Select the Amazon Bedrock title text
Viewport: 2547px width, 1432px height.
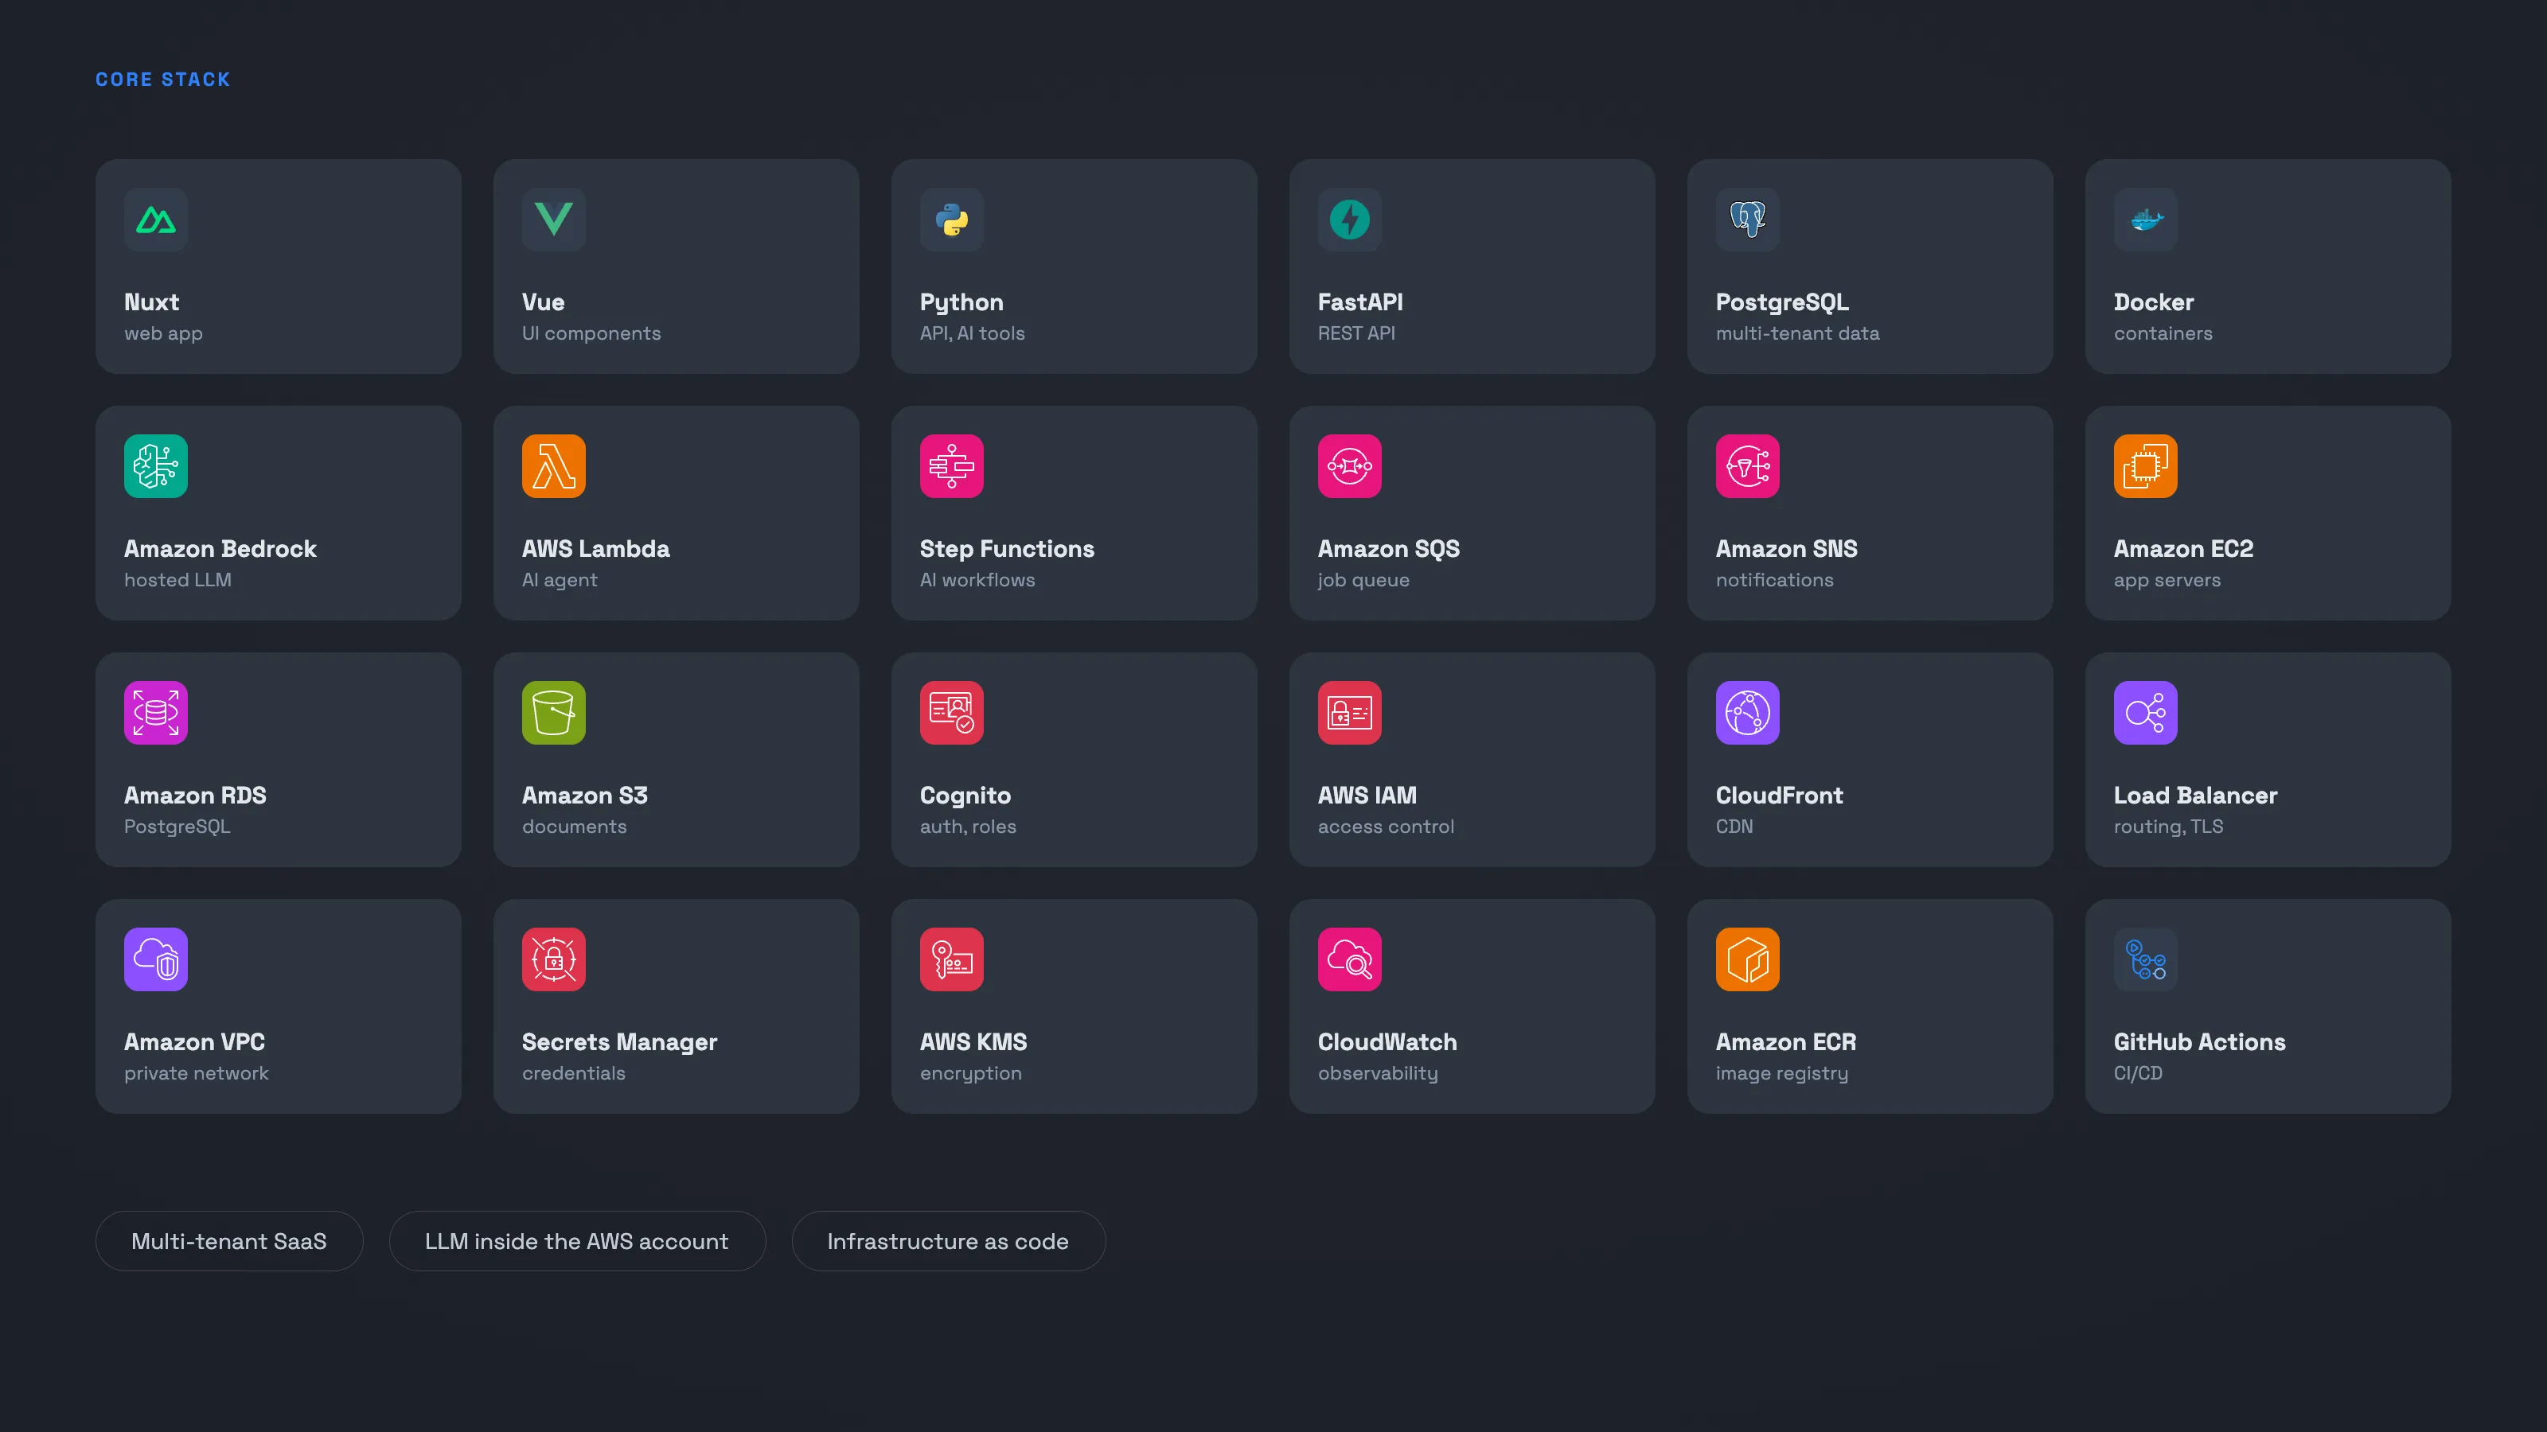(x=220, y=548)
